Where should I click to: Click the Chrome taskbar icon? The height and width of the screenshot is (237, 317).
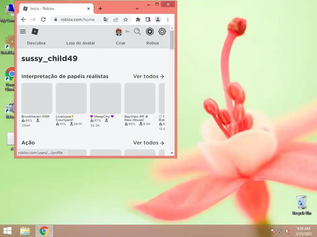click(x=44, y=231)
